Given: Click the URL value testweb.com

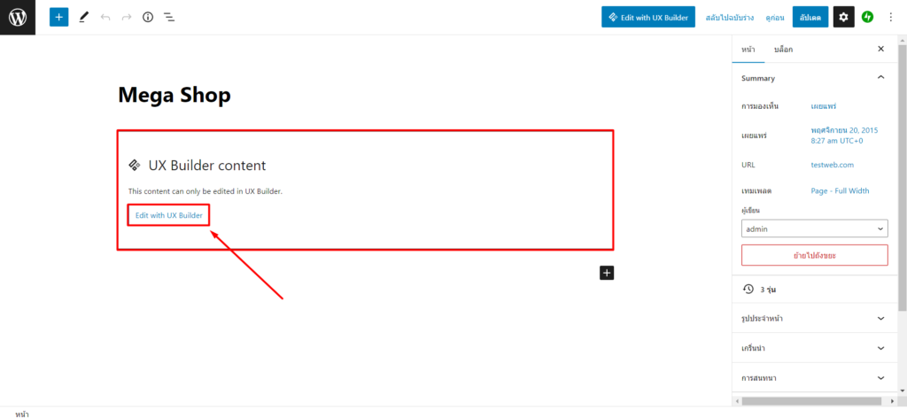Looking at the screenshot, I should [833, 165].
